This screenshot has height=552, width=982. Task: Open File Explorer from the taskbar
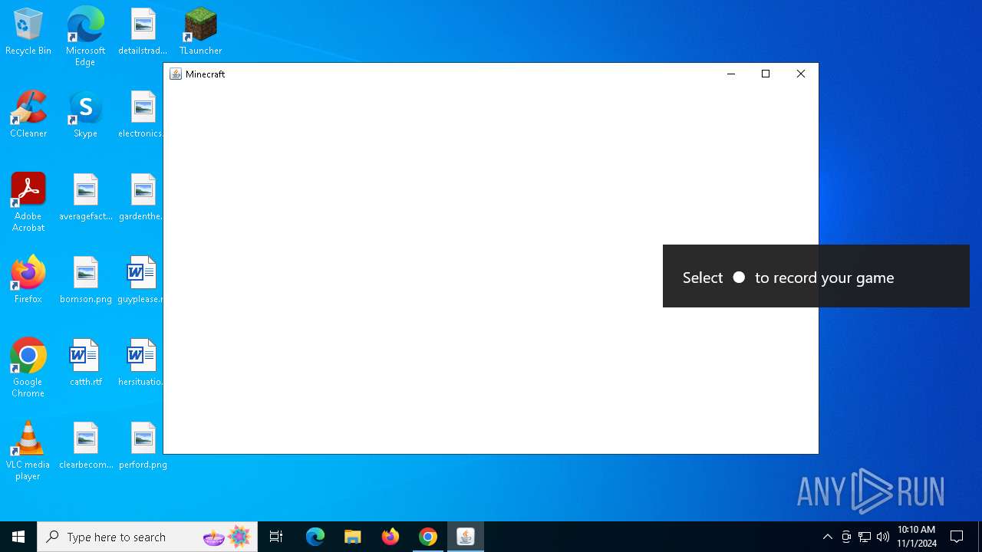pos(353,537)
